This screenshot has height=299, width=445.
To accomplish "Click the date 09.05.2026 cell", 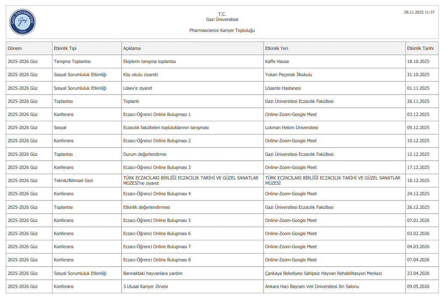I will pos(418,286).
